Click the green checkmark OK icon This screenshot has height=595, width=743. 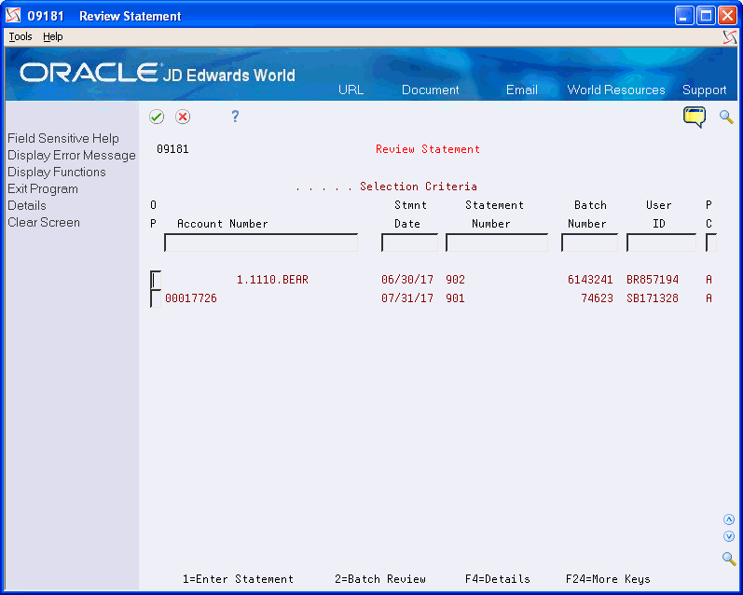tap(157, 117)
